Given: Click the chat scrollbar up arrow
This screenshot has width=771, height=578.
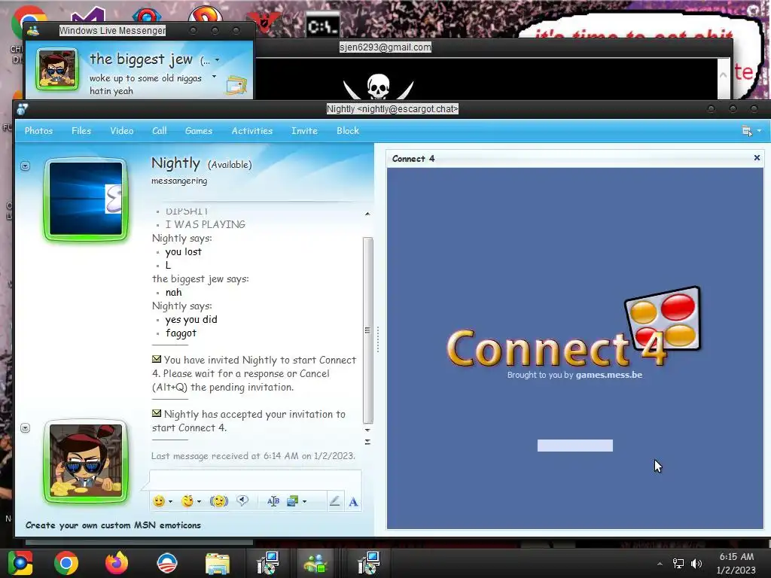Looking at the screenshot, I should [367, 214].
